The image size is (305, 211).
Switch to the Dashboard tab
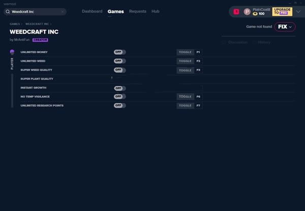(92, 11)
